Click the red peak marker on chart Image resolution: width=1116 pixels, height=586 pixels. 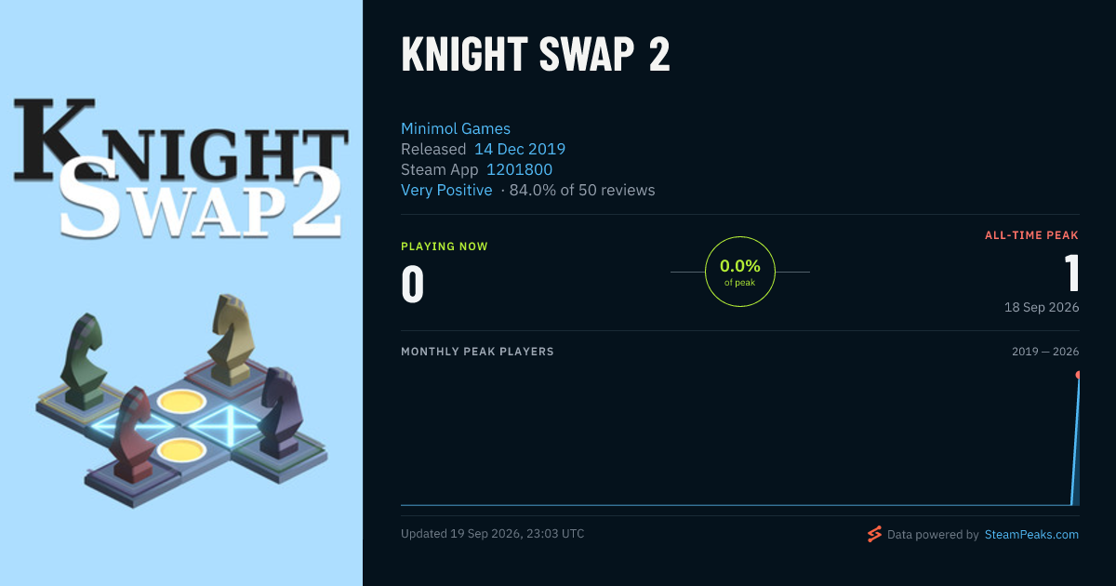1078,375
